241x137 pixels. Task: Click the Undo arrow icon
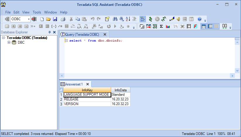pos(92,19)
